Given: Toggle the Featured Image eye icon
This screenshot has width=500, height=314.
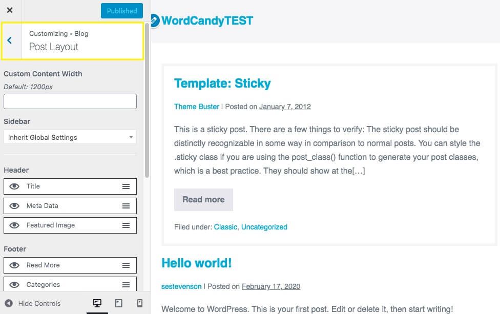Looking at the screenshot, I should coord(14,225).
